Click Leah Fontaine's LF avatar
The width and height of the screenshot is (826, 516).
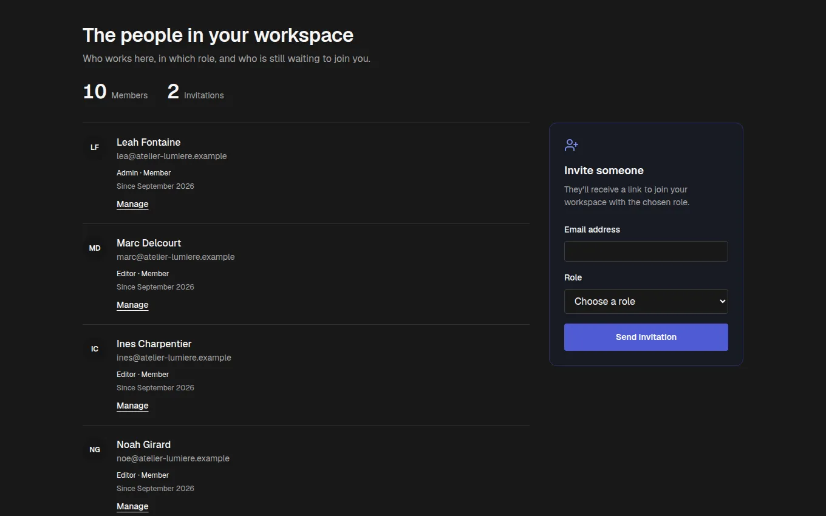click(95, 148)
